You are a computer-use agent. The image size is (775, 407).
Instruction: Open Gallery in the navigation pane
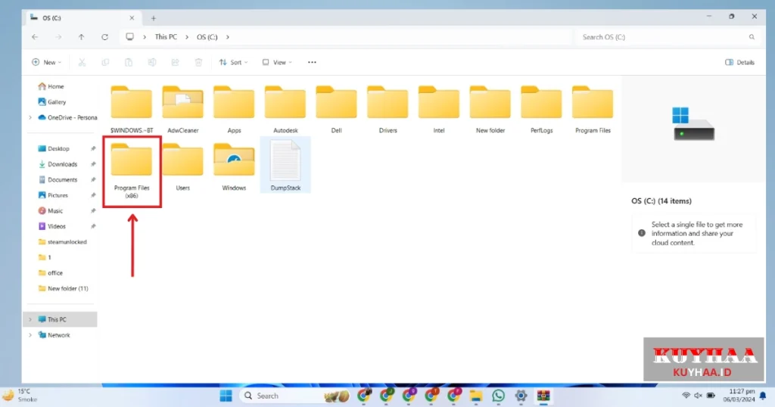(x=51, y=101)
